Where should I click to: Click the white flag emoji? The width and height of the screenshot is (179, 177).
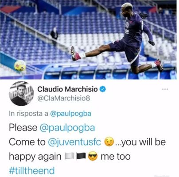(69, 156)
